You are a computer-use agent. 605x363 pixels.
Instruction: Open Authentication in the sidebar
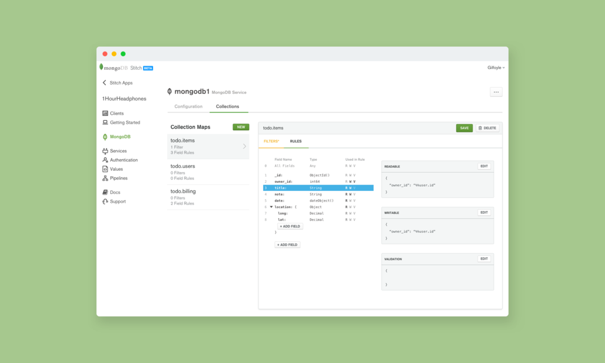[120, 160]
